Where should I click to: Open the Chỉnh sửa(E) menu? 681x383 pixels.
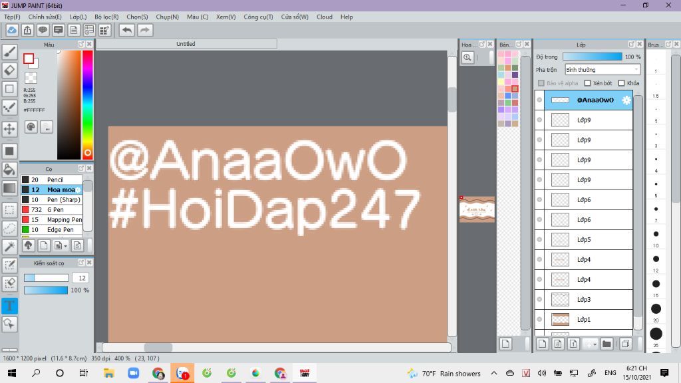click(45, 17)
